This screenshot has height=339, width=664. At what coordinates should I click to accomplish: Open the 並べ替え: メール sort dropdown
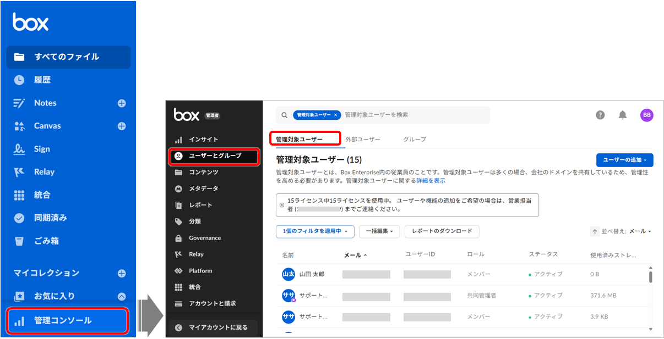point(627,231)
